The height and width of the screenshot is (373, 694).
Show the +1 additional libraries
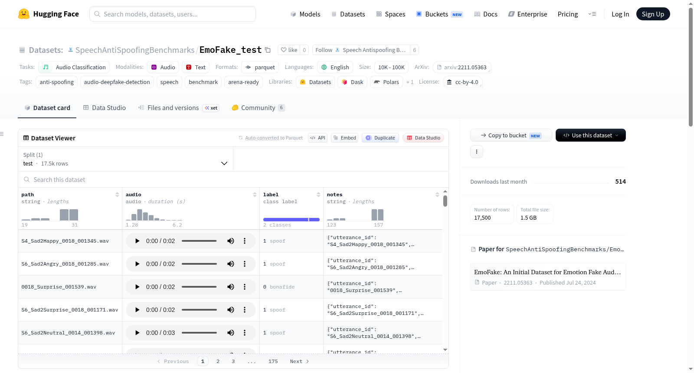click(x=410, y=82)
